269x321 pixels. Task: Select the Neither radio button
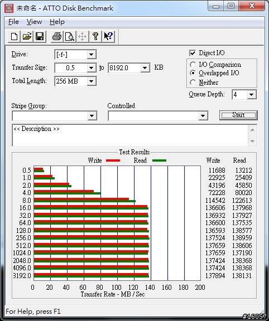click(193, 82)
